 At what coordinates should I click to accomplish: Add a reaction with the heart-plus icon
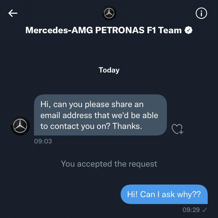tap(177, 129)
